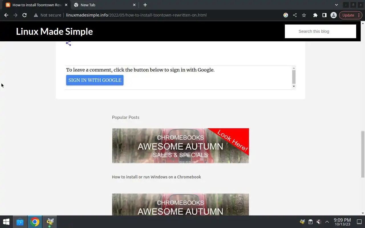The width and height of the screenshot is (365, 228).
Task: Open the bee app in taskbar
Action: click(50, 222)
